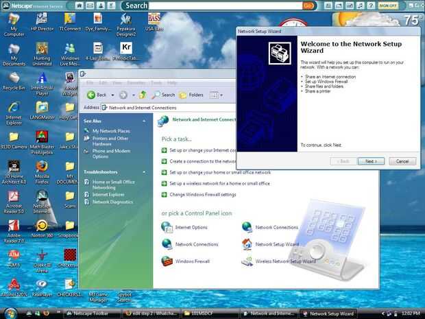Viewport: 425px width, 319px height.
Task: Click the taskbar clock showing 12:02 PM
Action: [411, 314]
